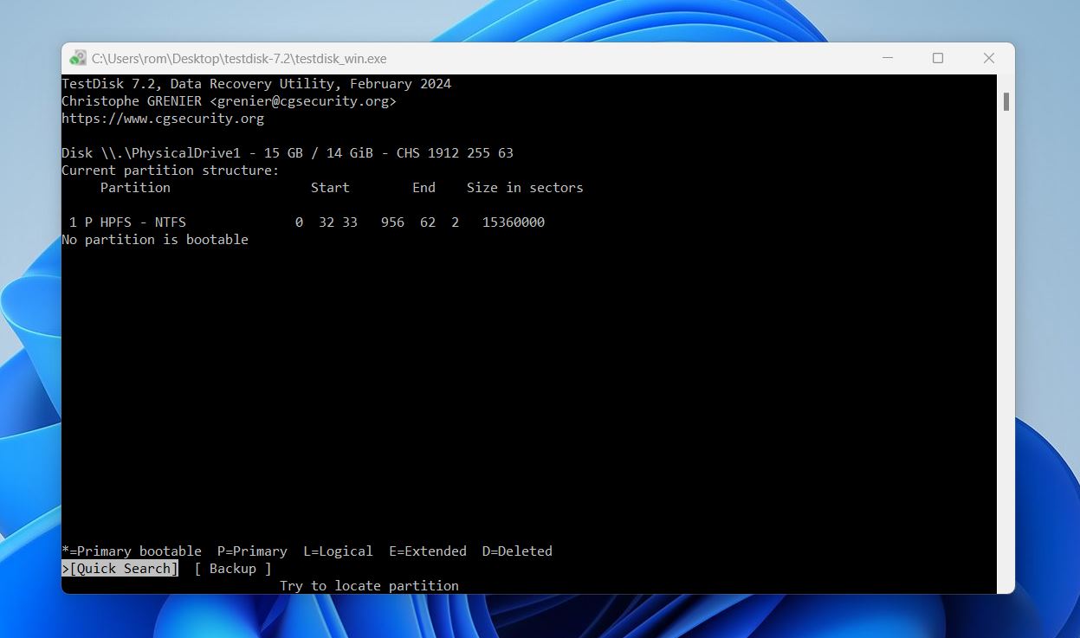Click the https://www.cgsecurity.org URL
This screenshot has height=638, width=1080.
(x=163, y=119)
